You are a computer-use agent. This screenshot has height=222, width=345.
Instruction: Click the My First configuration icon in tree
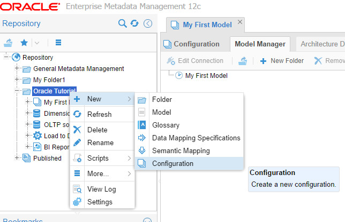coord(37,102)
